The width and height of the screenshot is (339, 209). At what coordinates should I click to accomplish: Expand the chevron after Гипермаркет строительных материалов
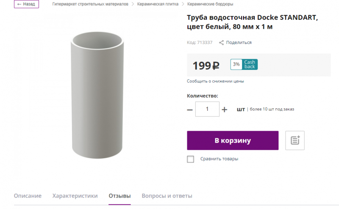[133, 4]
